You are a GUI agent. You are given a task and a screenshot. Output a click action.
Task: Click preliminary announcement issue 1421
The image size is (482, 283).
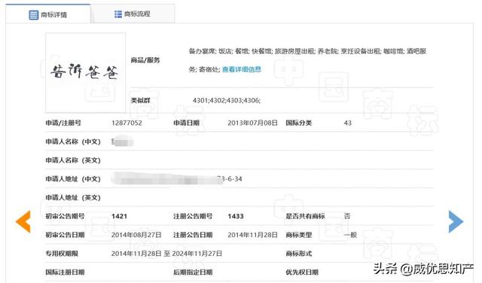point(119,216)
